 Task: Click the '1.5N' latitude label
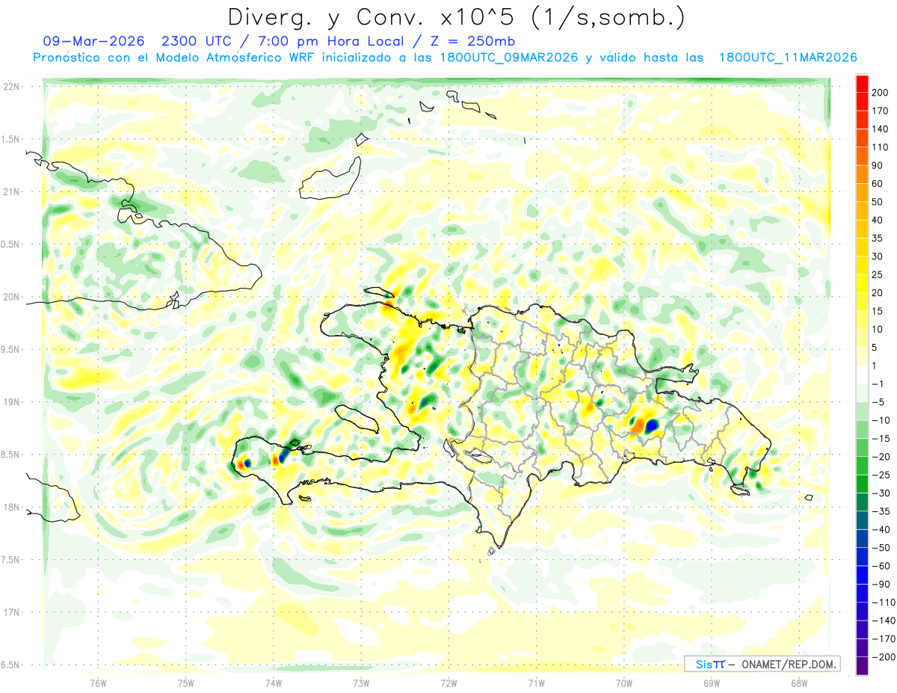tap(10, 139)
